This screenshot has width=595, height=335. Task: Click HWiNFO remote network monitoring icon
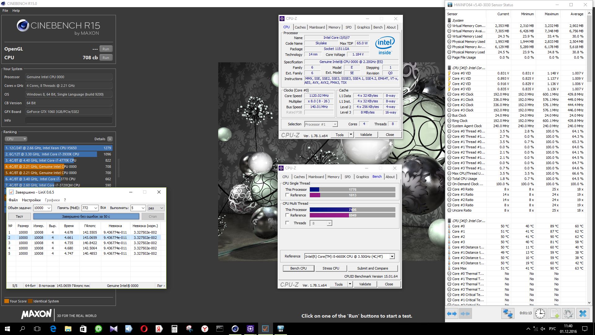[507, 314]
